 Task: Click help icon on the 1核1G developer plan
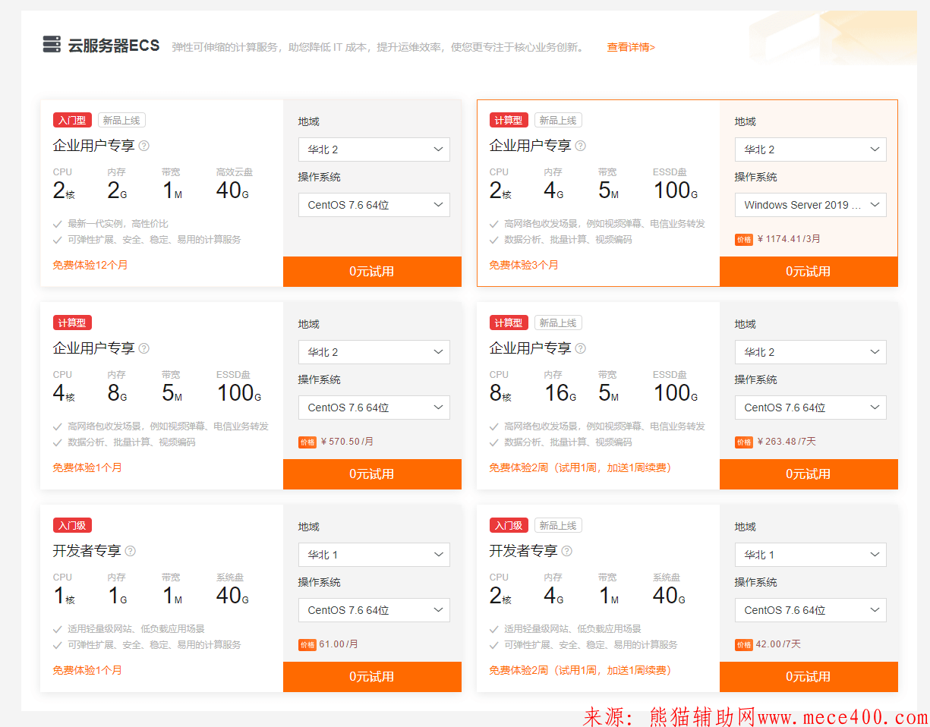point(131,551)
